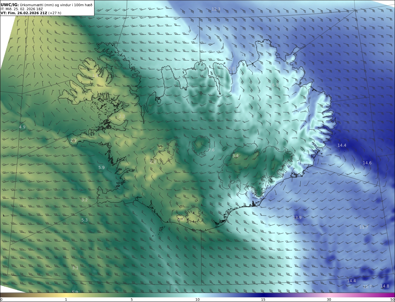Click the 7.6 value label on the map
395x302 pixels.
point(211,150)
